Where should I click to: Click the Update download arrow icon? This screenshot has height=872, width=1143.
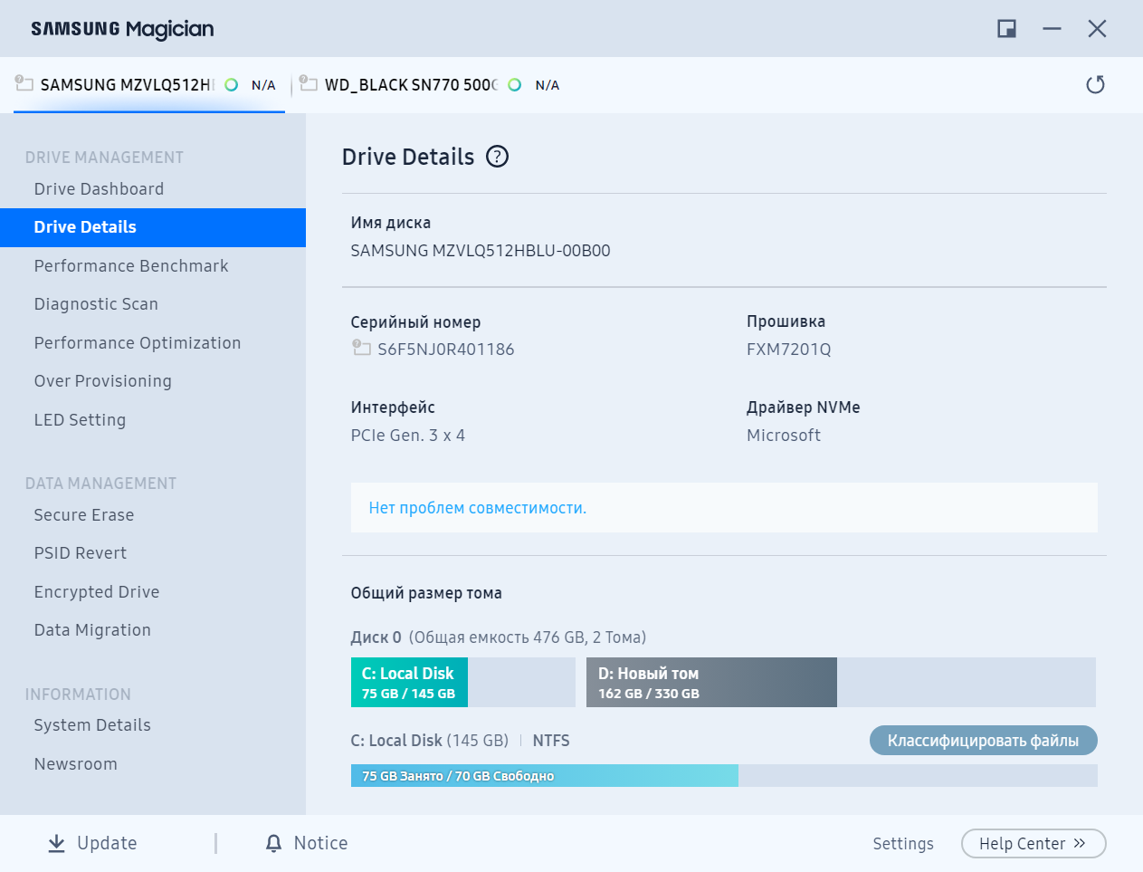pos(56,843)
